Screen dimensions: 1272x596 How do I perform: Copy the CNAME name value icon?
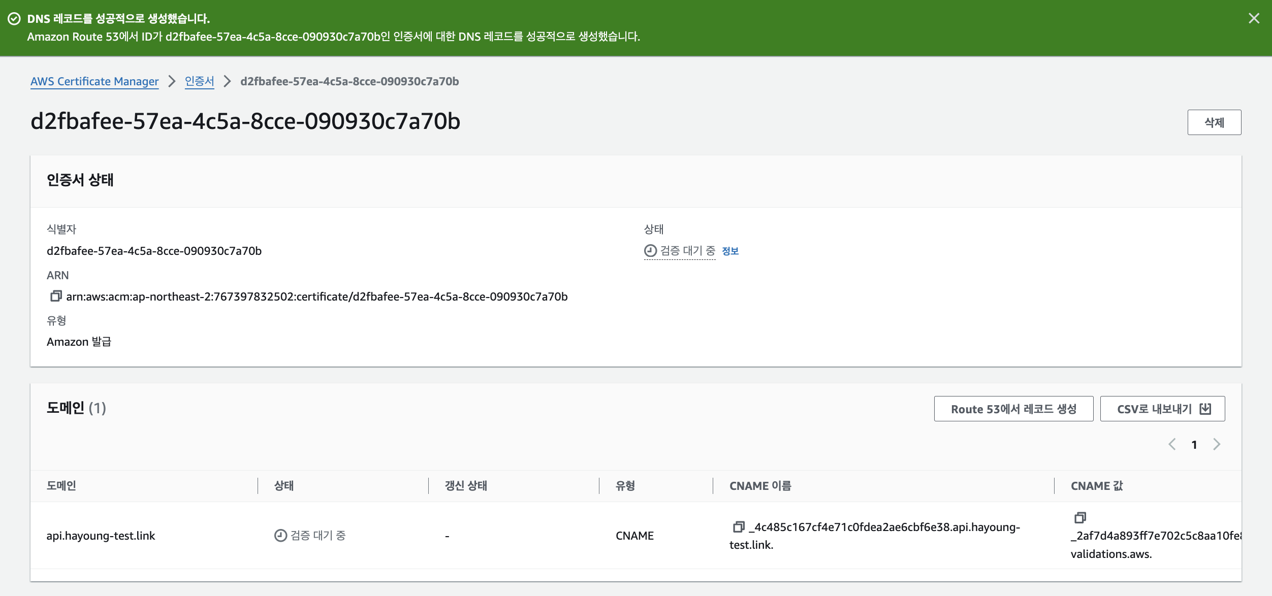(739, 527)
